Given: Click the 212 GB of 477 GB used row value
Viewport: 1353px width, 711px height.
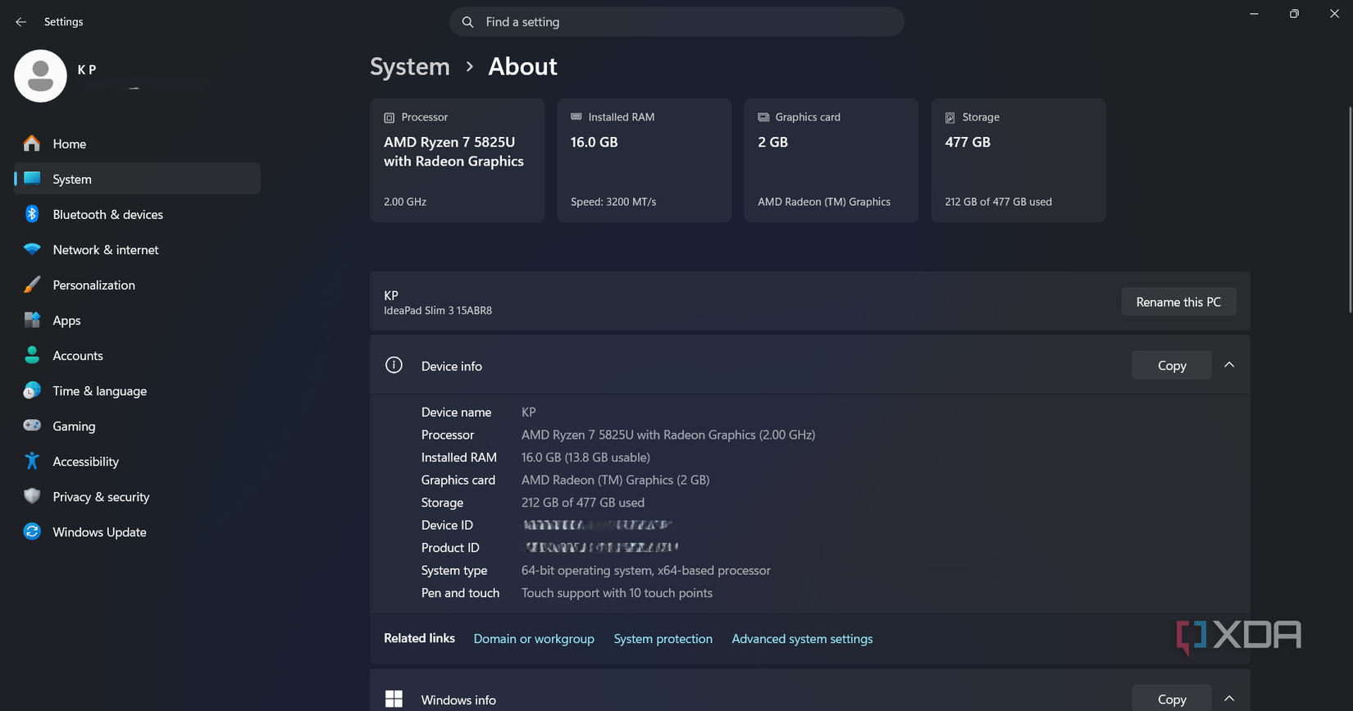Looking at the screenshot, I should [x=583, y=503].
